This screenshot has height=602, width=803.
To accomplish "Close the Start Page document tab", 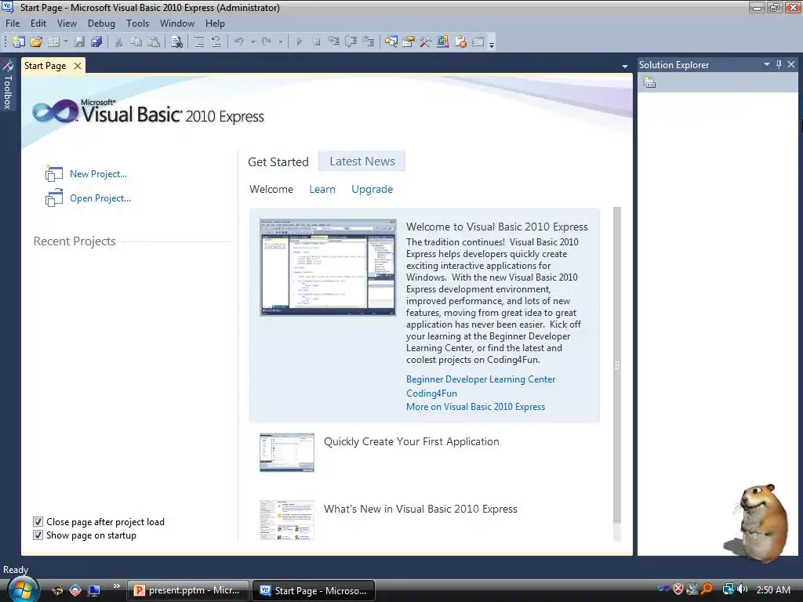I will [x=78, y=66].
